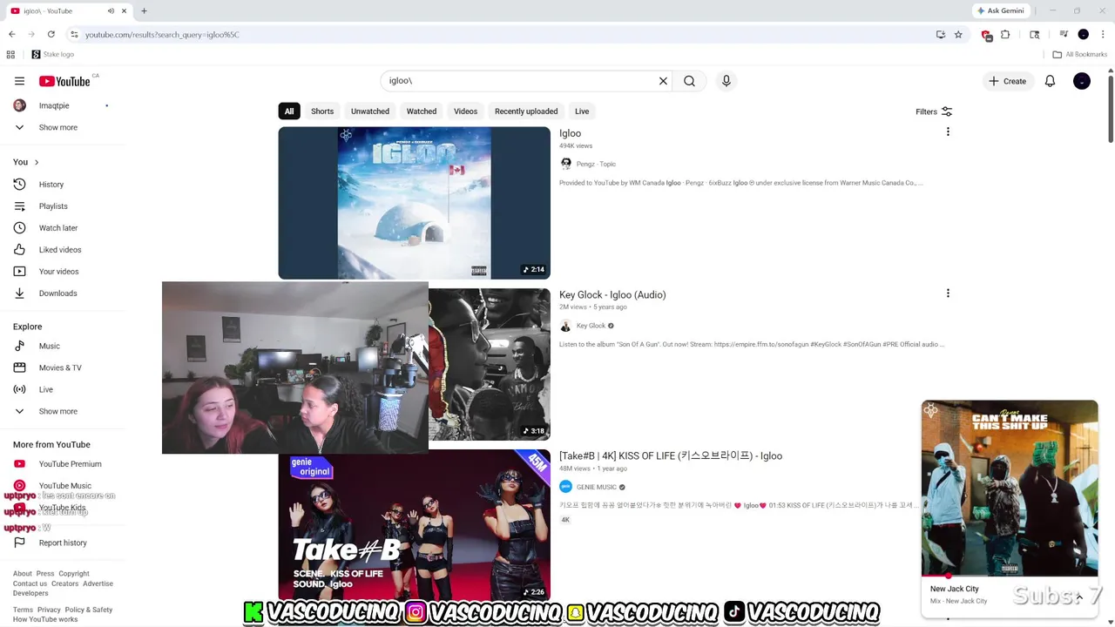Image resolution: width=1115 pixels, height=627 pixels.
Task: Open a new browser tab with plus
Action: point(144,10)
